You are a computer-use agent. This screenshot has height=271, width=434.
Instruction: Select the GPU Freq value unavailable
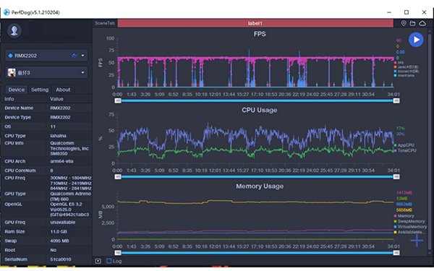pos(62,223)
